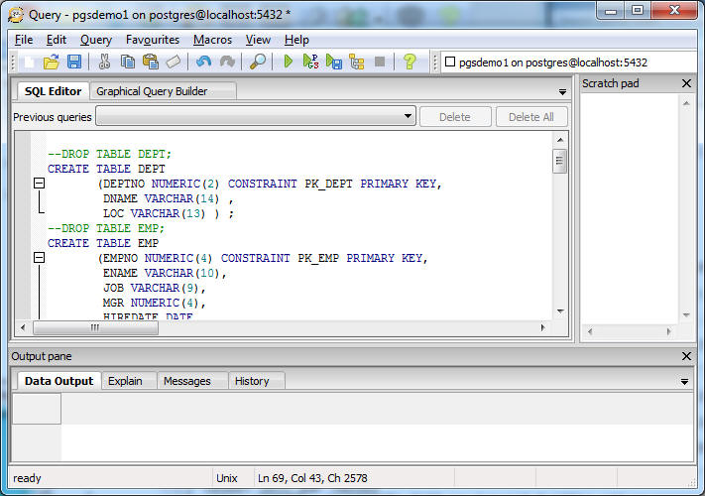The image size is (705, 496).
Task: Click the editor scroll left arrow
Action: pyautogui.click(x=23, y=327)
